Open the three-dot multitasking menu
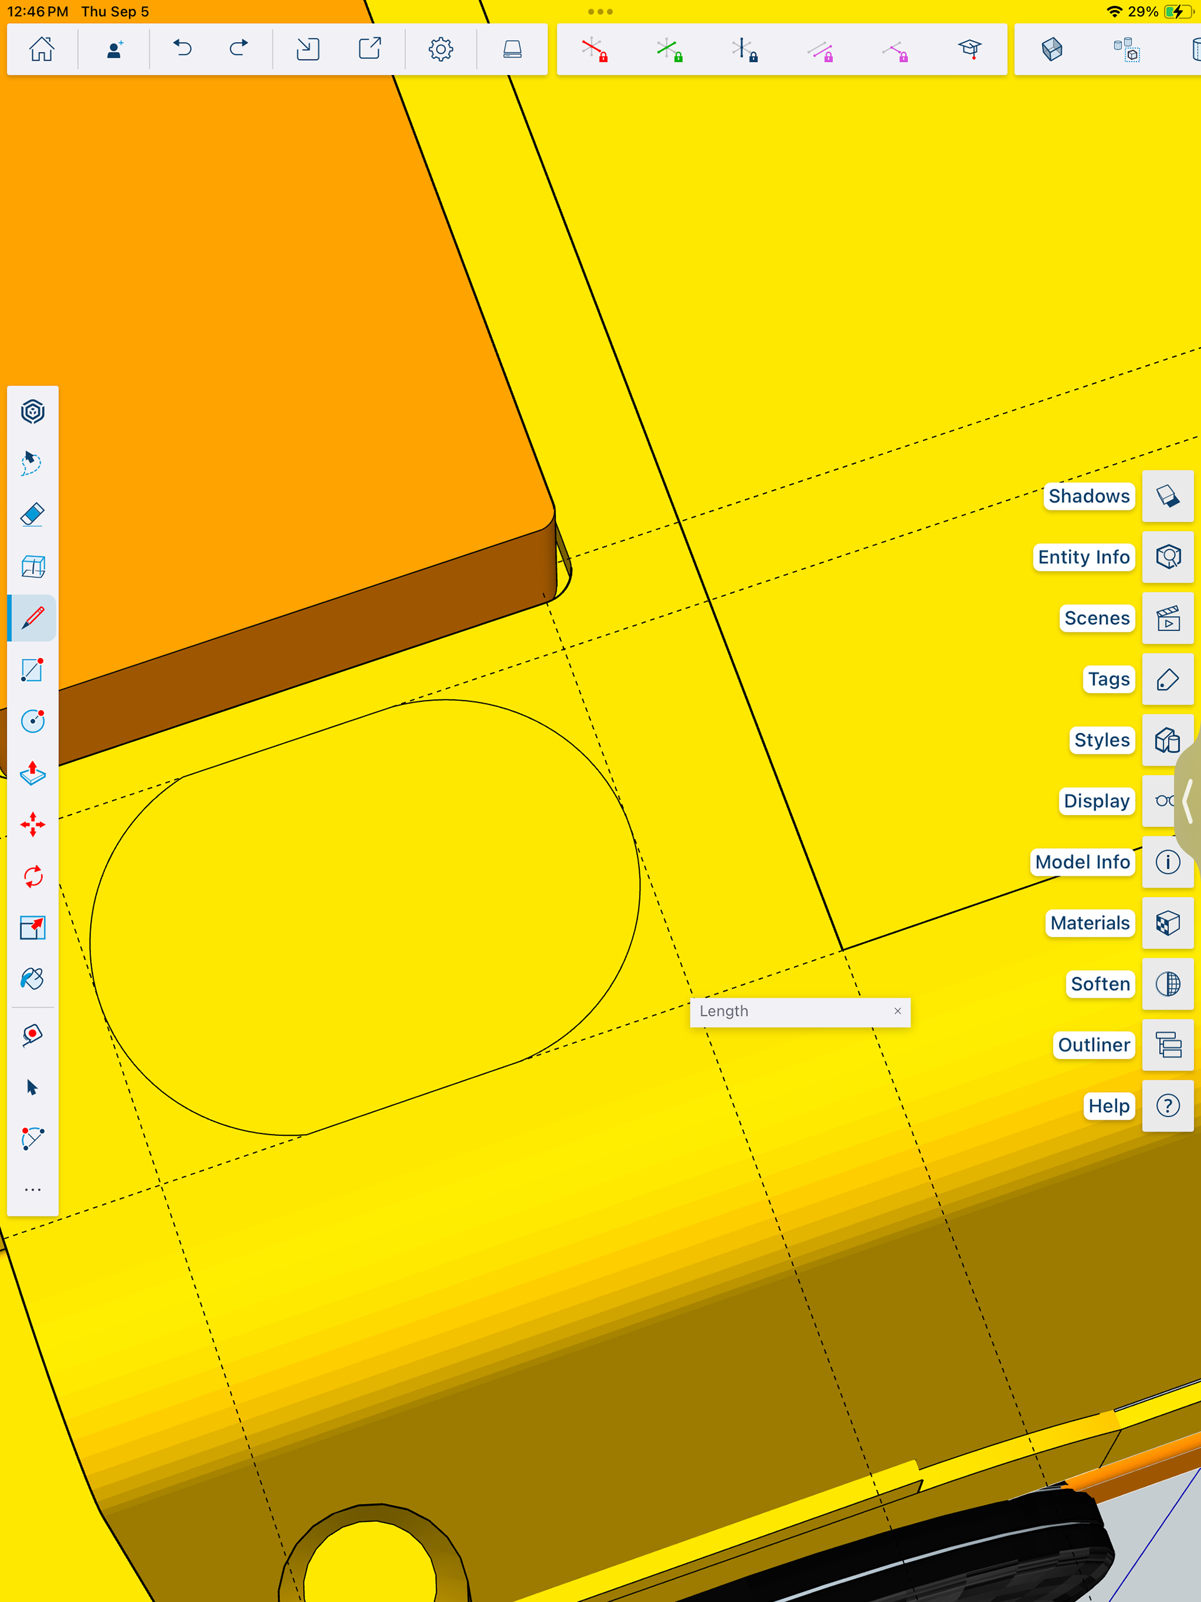 click(600, 12)
